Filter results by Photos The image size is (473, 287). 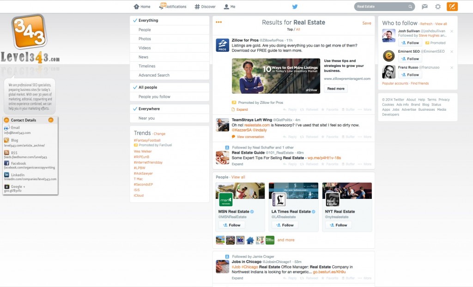tap(170, 39)
